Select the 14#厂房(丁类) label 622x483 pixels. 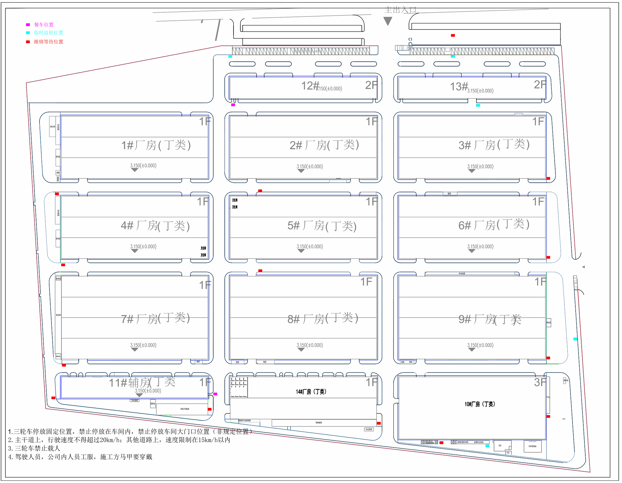(311, 392)
